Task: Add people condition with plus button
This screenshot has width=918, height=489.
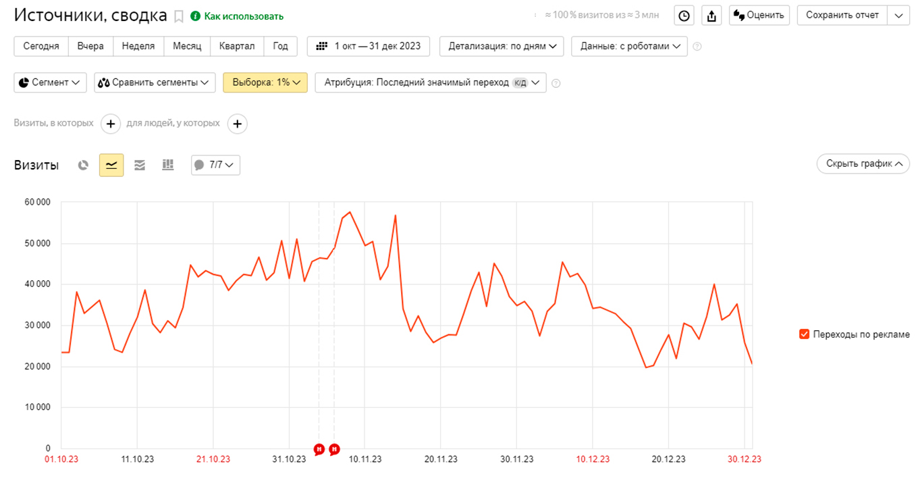Action: [x=238, y=124]
